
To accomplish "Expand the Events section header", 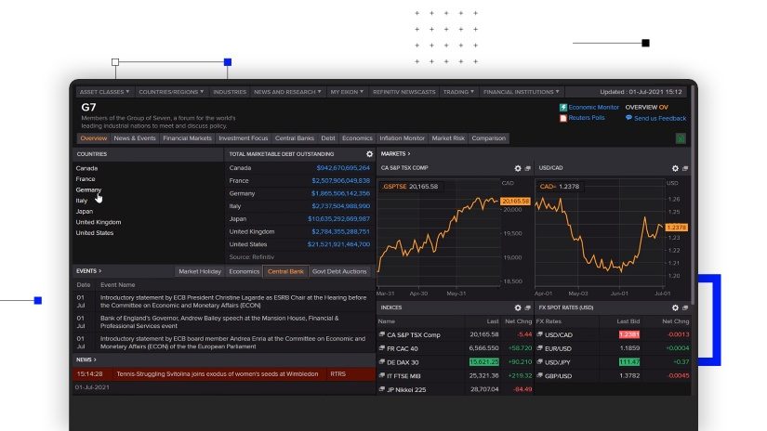I will (88, 270).
